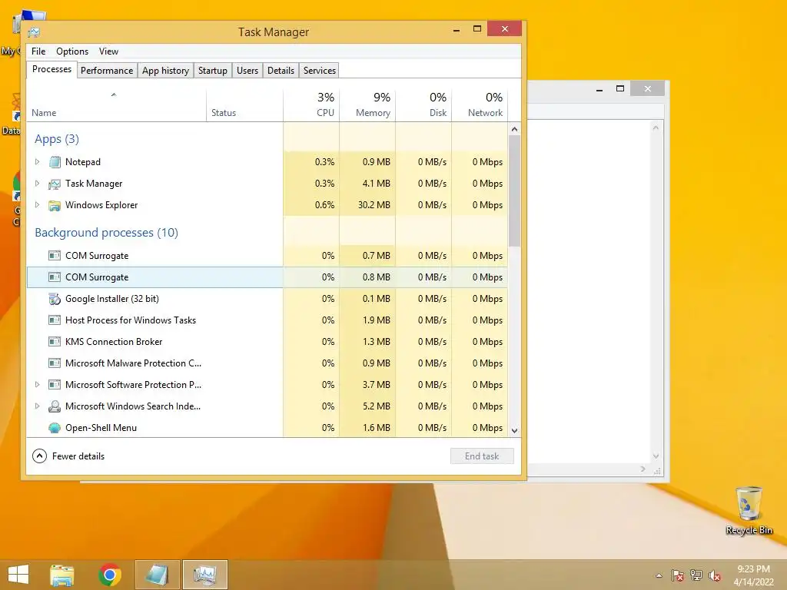The height and width of the screenshot is (590, 787).
Task: Collapse view with Fewer details arrow
Action: click(40, 456)
